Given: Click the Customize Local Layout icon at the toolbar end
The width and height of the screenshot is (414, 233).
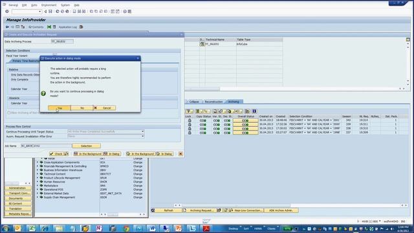Looking at the screenshot, I should tap(129, 12).
